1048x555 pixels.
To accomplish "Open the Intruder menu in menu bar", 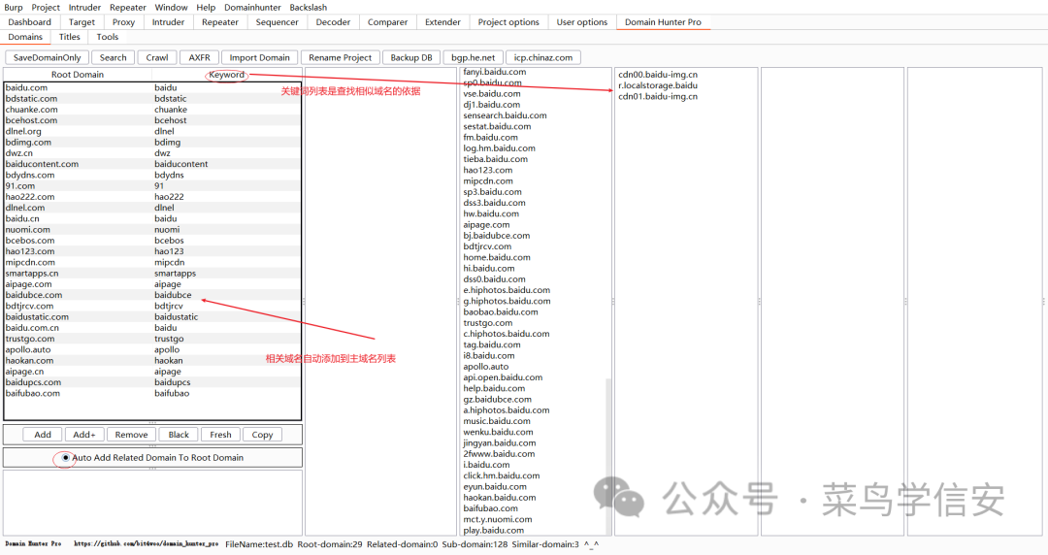I will click(84, 8).
